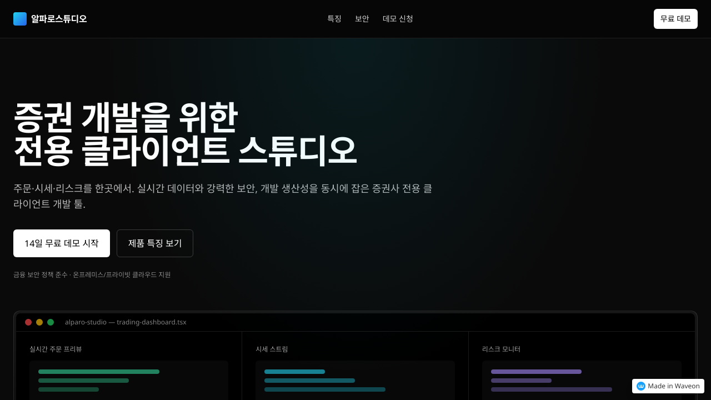Click the blue Alparo Studio logo icon

click(x=20, y=19)
